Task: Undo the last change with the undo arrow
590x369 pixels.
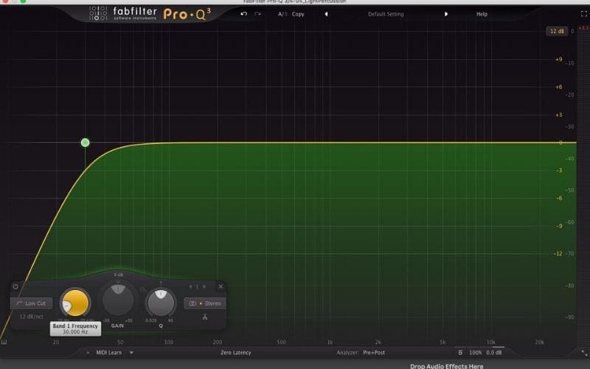Action: pos(243,14)
